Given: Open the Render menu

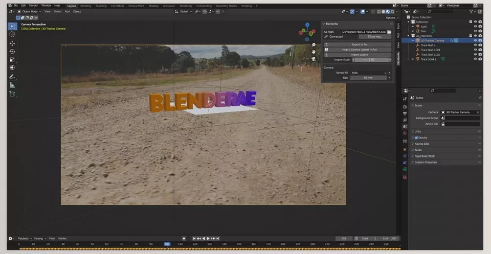Looking at the screenshot, I should click(34, 6).
